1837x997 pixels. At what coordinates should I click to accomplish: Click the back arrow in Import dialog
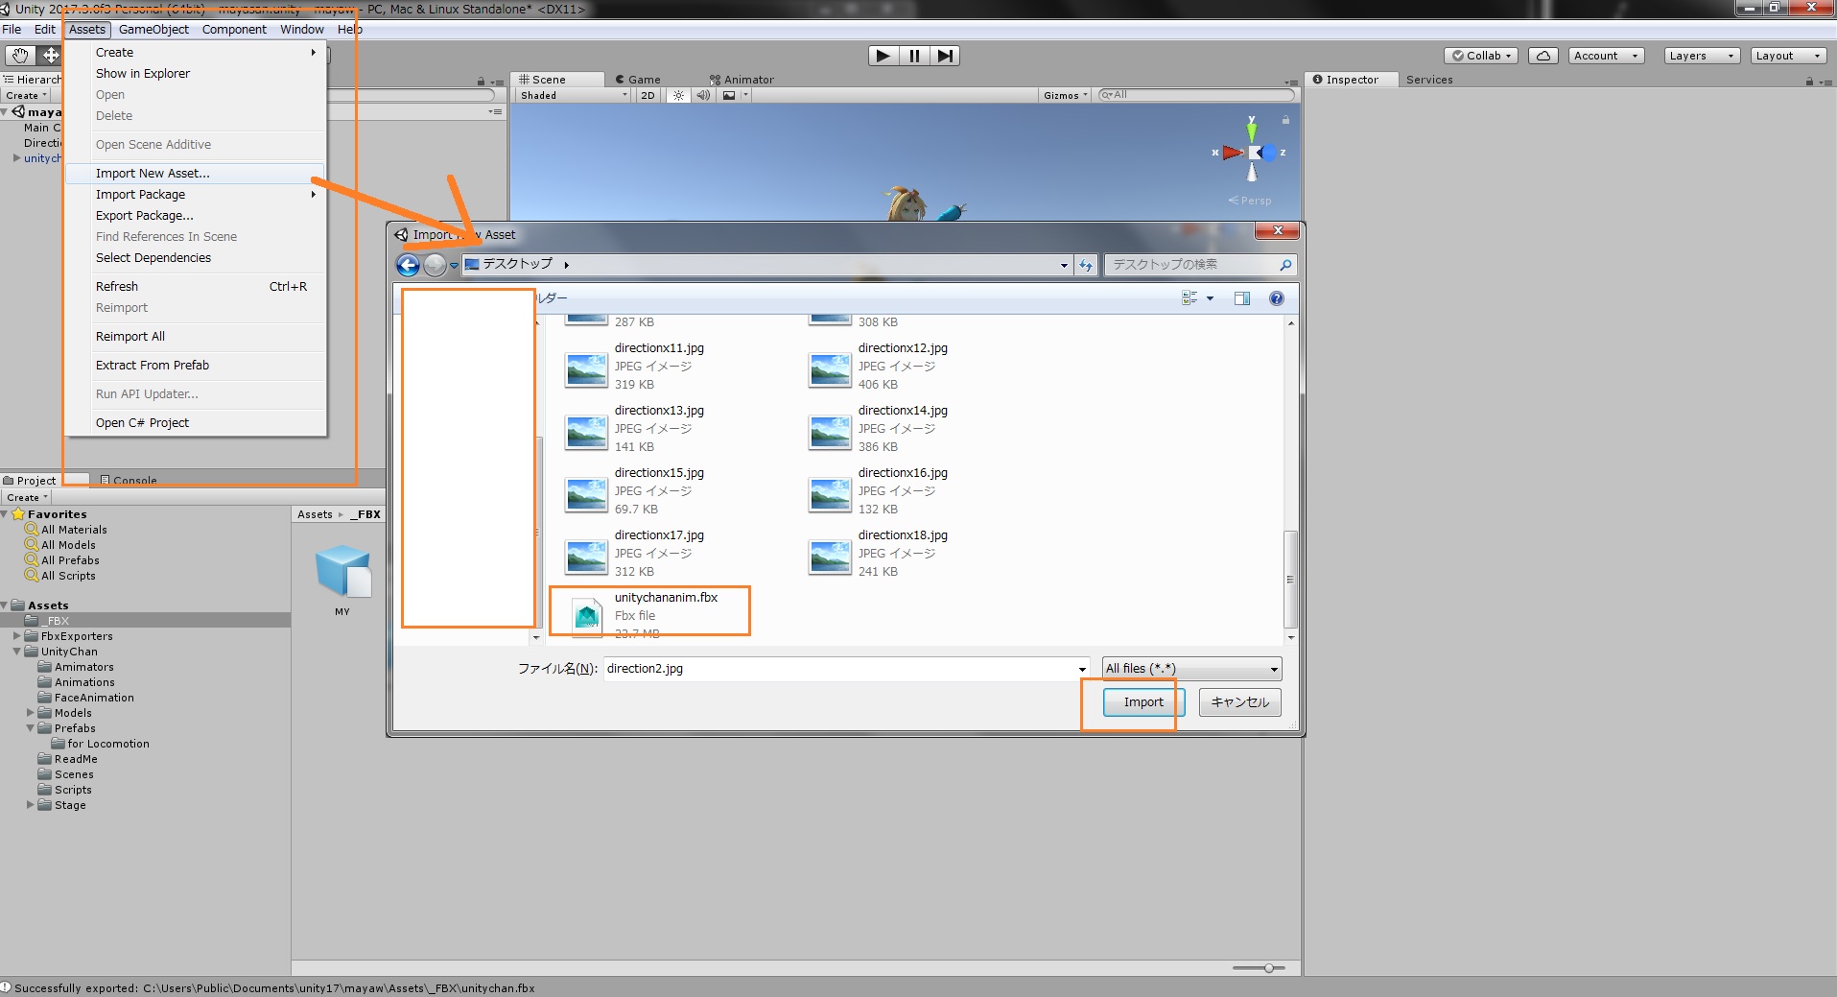pyautogui.click(x=409, y=265)
